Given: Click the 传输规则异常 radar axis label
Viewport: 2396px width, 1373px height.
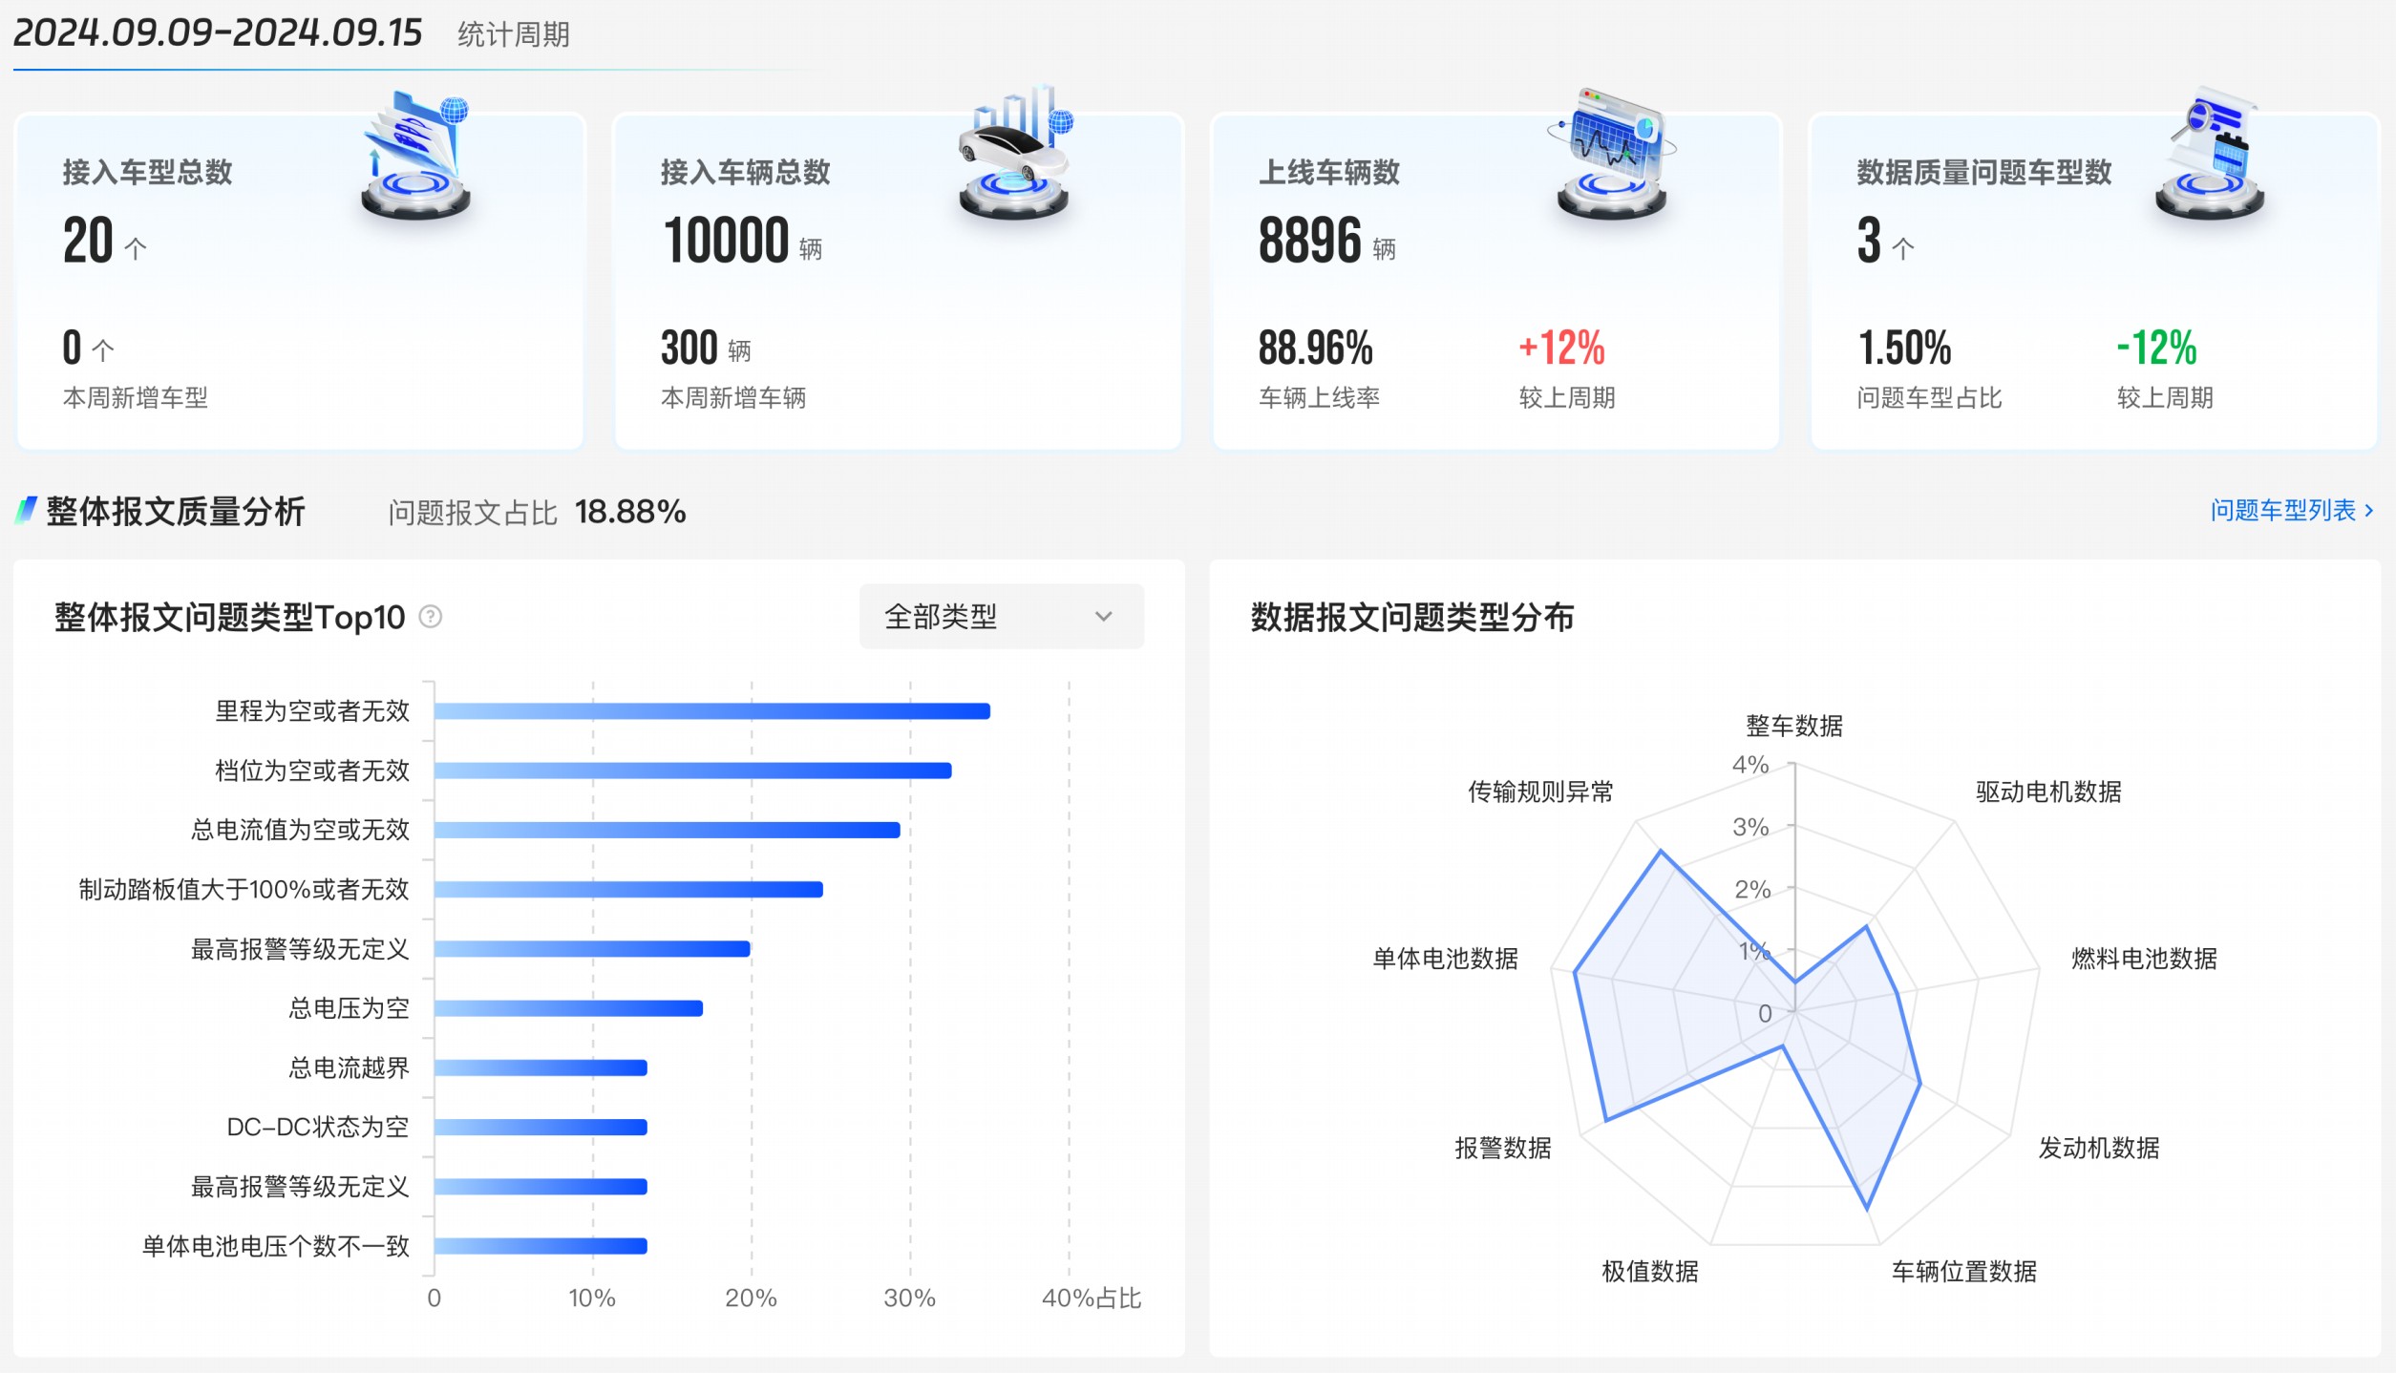Looking at the screenshot, I should tap(1540, 792).
